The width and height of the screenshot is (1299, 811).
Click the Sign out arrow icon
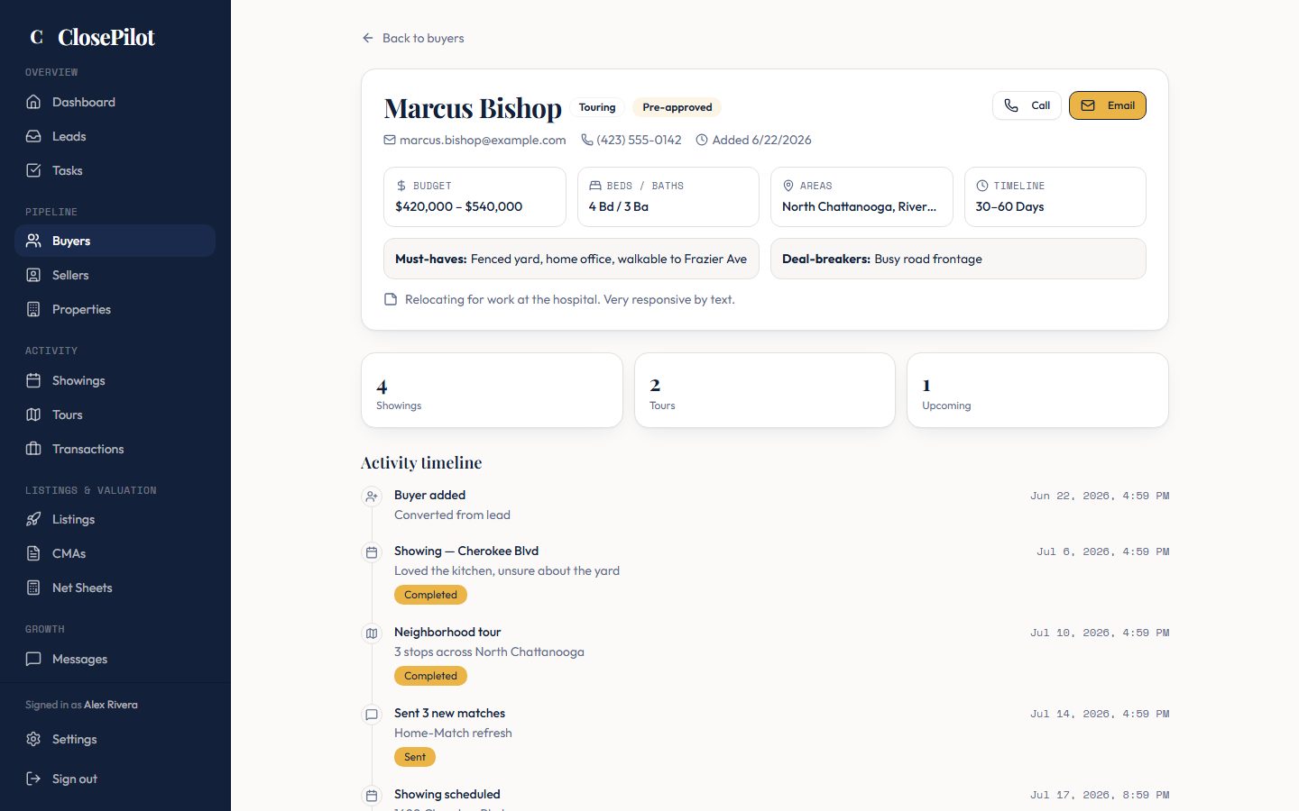pos(33,779)
